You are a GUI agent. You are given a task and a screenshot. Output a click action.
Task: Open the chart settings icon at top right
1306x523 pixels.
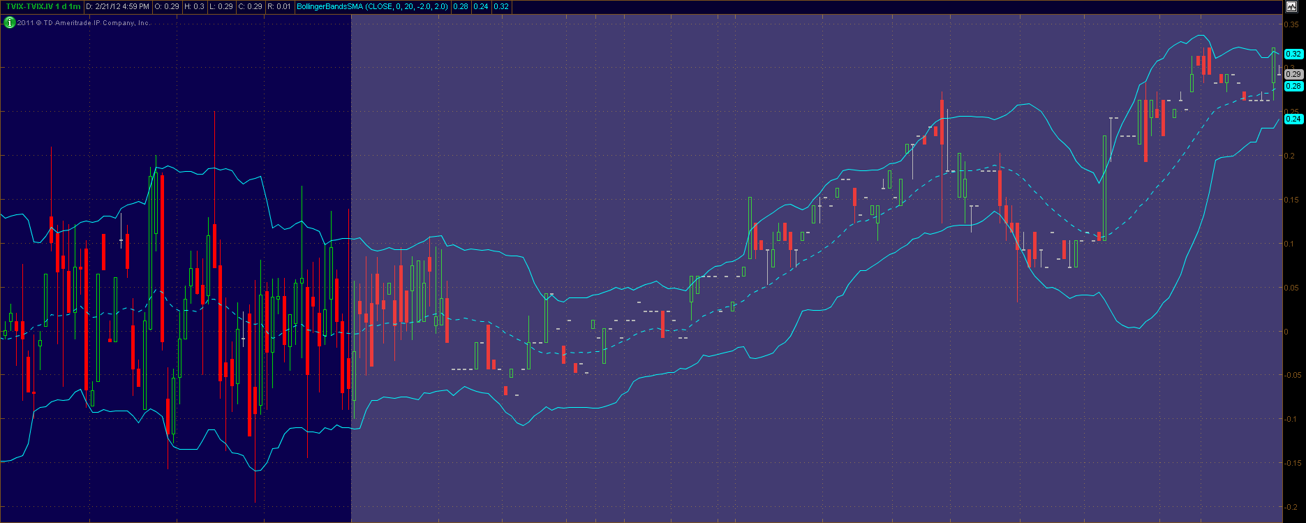pos(1292,6)
